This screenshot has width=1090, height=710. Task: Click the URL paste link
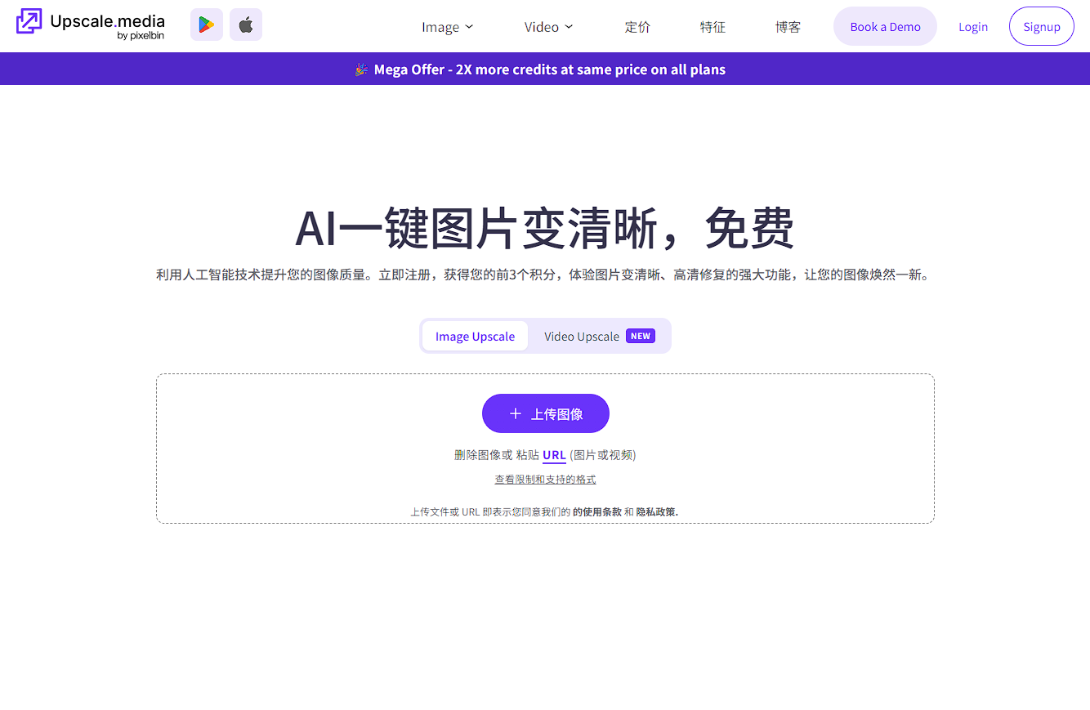click(x=554, y=455)
